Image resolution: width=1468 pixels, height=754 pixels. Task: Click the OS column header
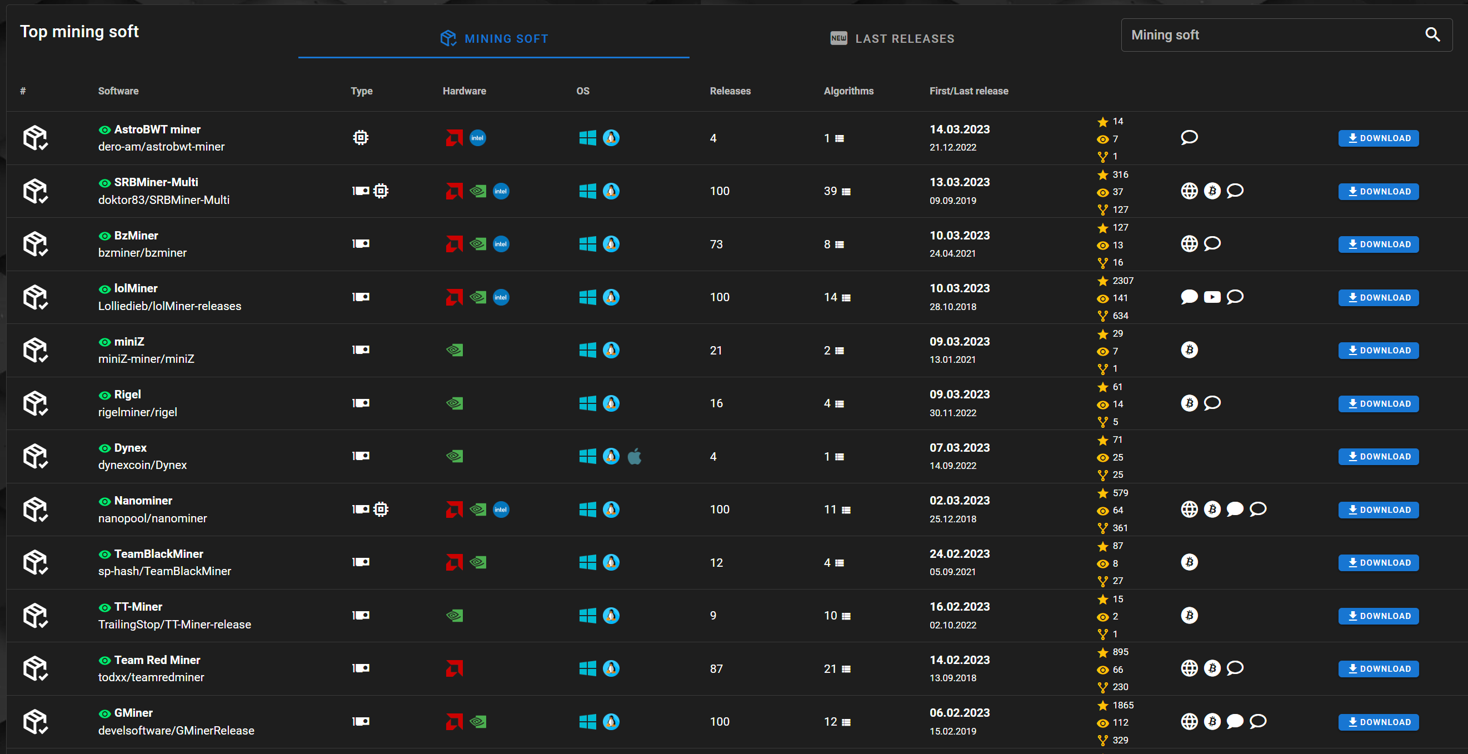tap(582, 91)
